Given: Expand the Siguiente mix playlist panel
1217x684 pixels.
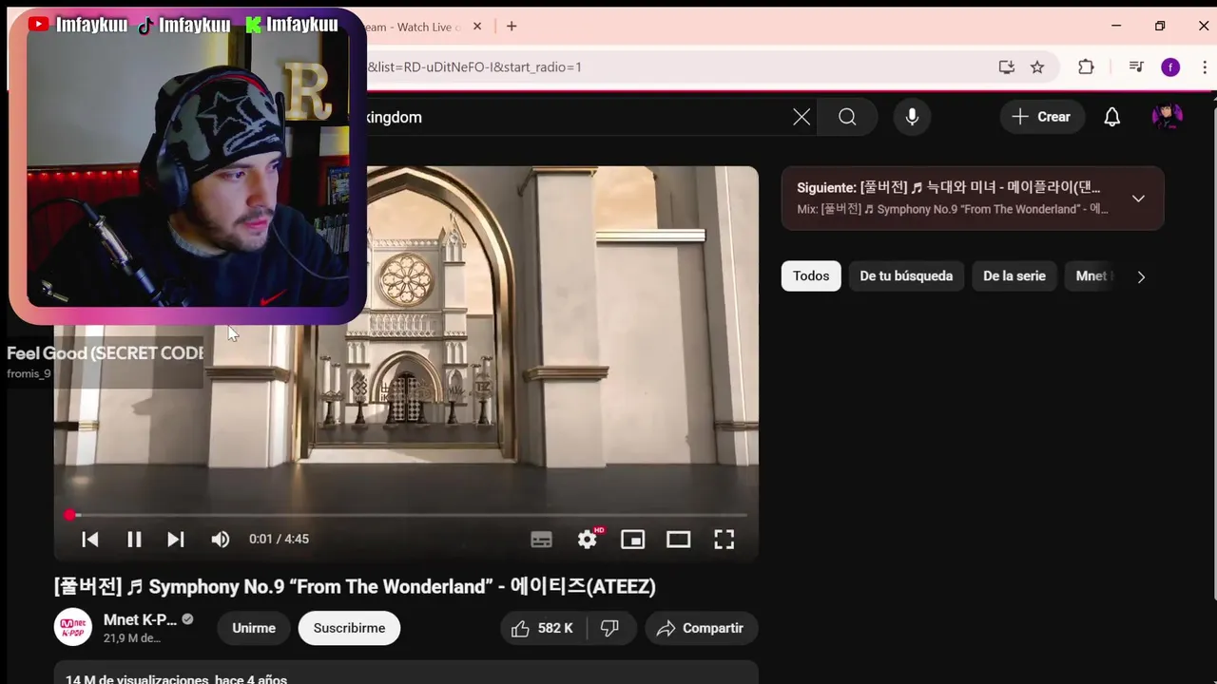Looking at the screenshot, I should (x=1138, y=199).
